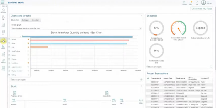
Task: Switch to the Inventory chart tab
Action: point(36,20)
